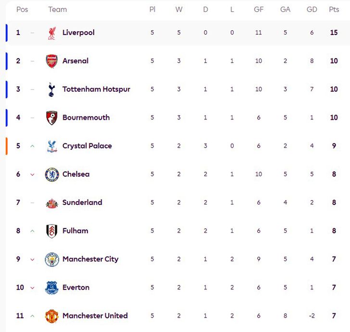Viewport: 350px width, 332px height.
Task: Click Crystal Palace's green up-arrow indicator
Action: (32, 146)
